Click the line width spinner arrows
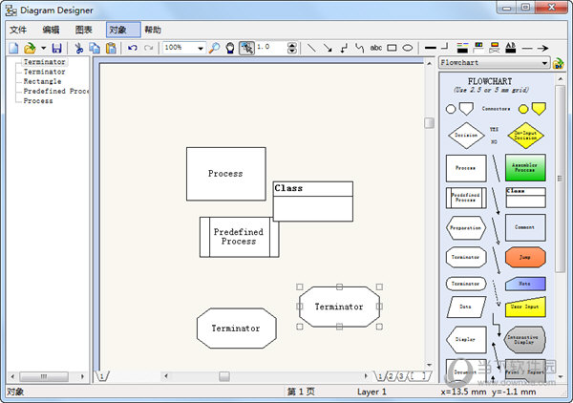This screenshot has width=573, height=403. click(x=292, y=48)
